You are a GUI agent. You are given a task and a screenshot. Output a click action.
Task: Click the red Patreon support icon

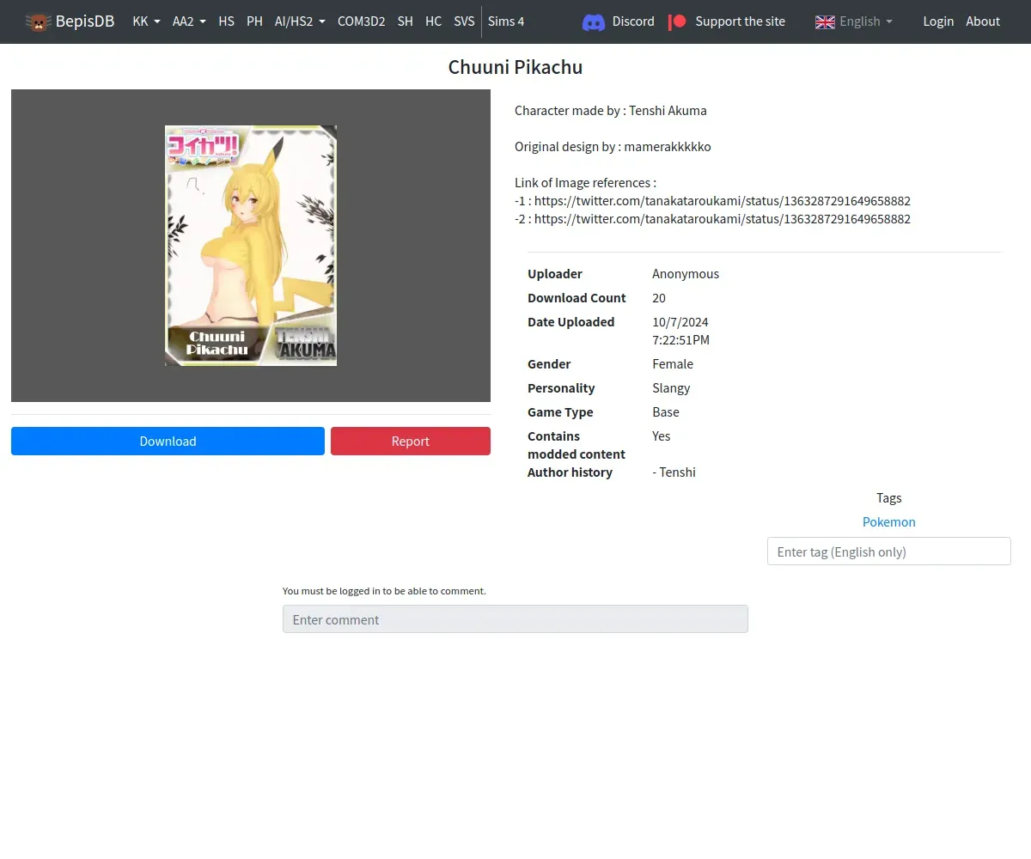point(677,21)
